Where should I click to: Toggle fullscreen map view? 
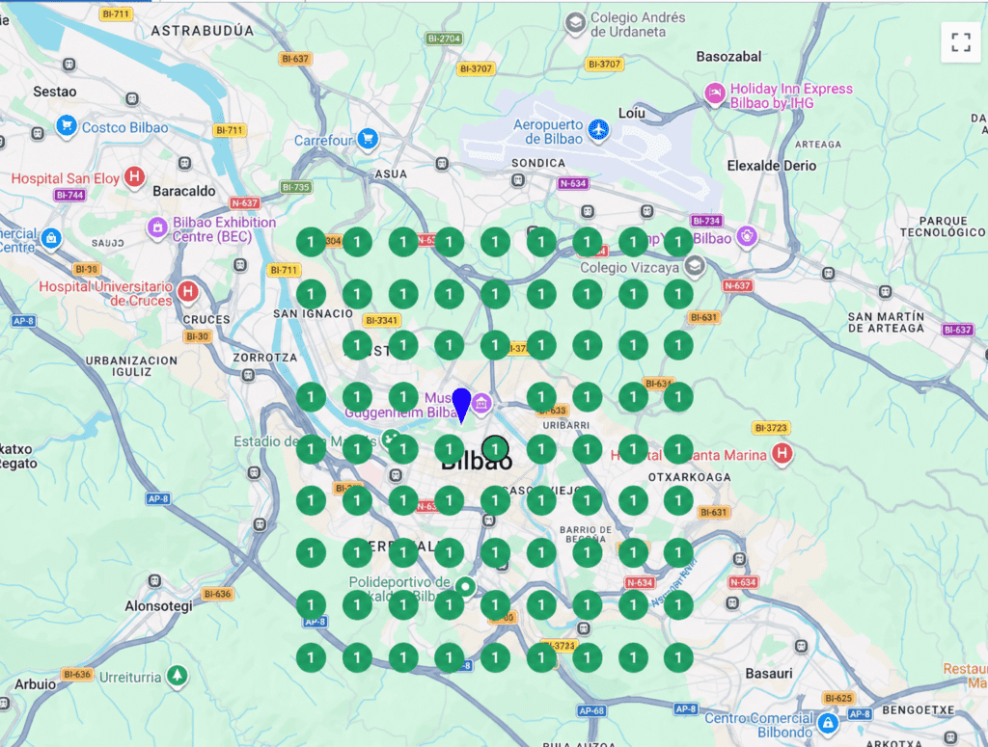click(x=960, y=41)
